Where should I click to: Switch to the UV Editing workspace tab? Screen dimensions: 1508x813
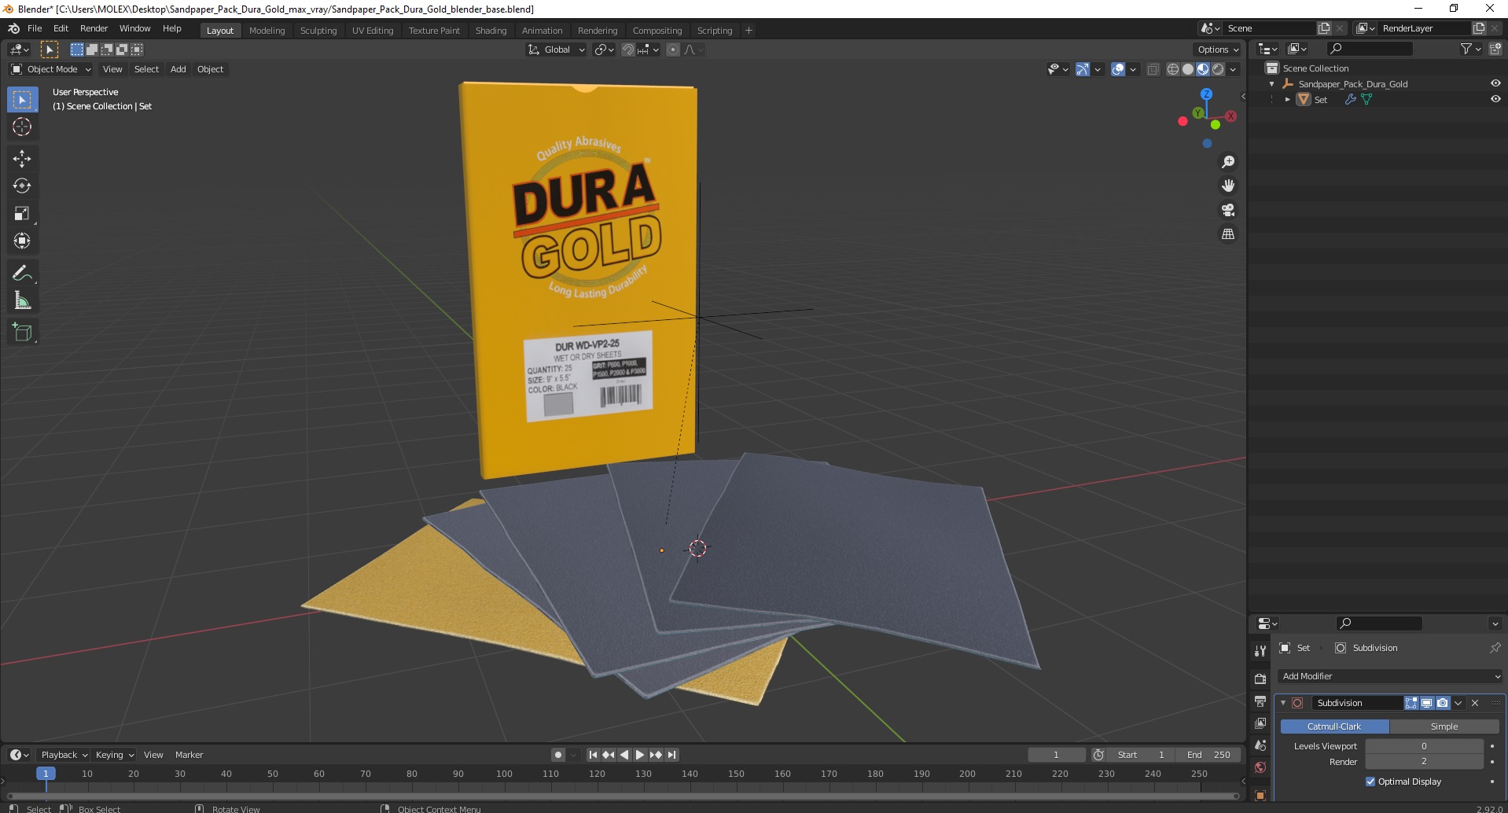373,31
